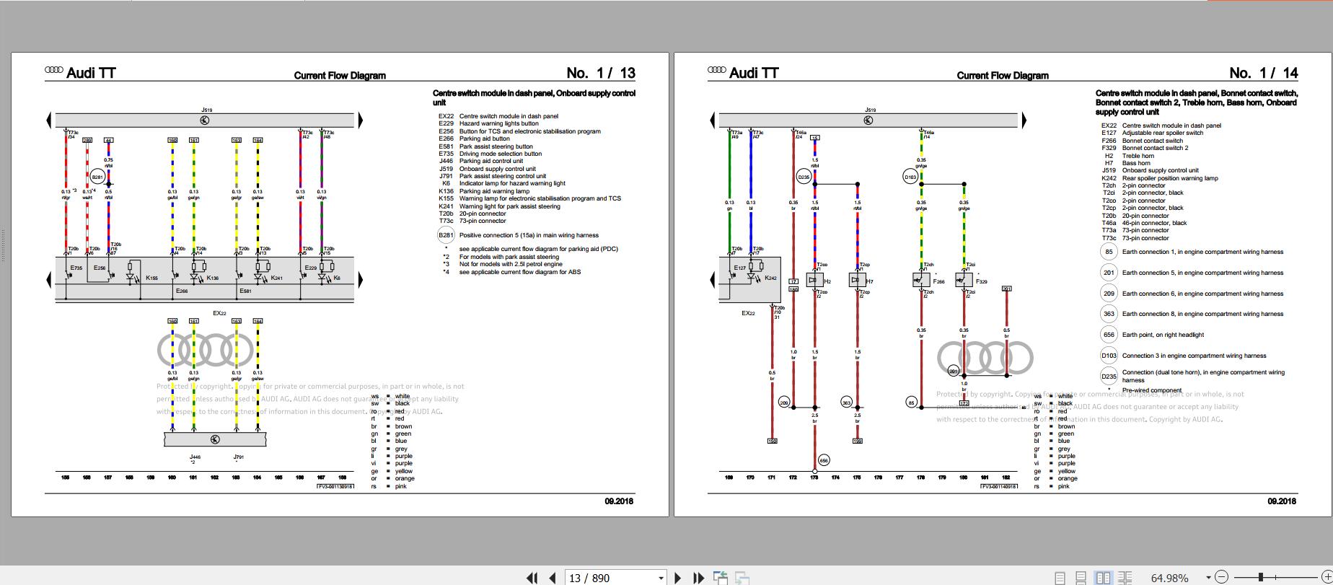The image size is (1333, 585).
Task: Jump to the first page
Action: [x=532, y=578]
